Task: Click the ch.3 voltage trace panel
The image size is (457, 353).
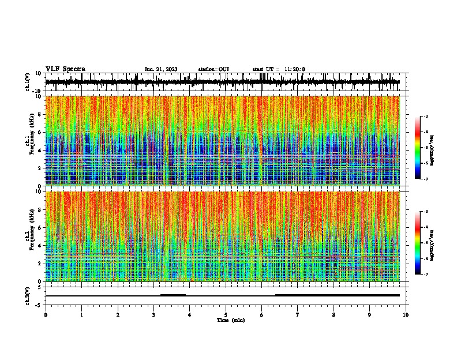Action: 226,296
